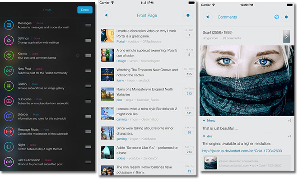Open comments count 98 on minor characters post
Image resolution: width=298 pixels, height=179 pixels.
[x=189, y=132]
